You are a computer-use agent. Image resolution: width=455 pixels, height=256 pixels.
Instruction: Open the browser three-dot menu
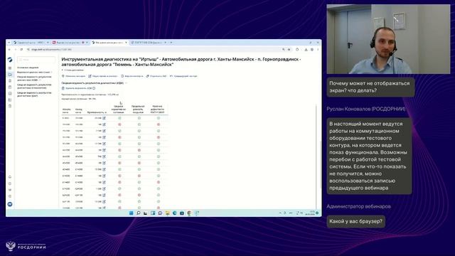(x=318, y=50)
